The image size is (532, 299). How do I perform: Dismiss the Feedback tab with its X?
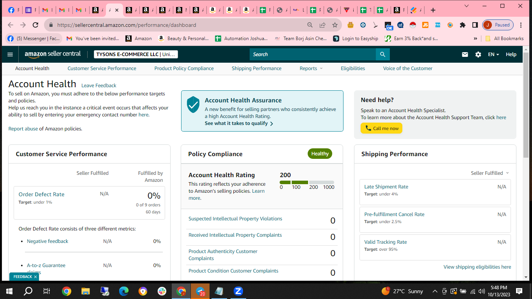point(35,277)
